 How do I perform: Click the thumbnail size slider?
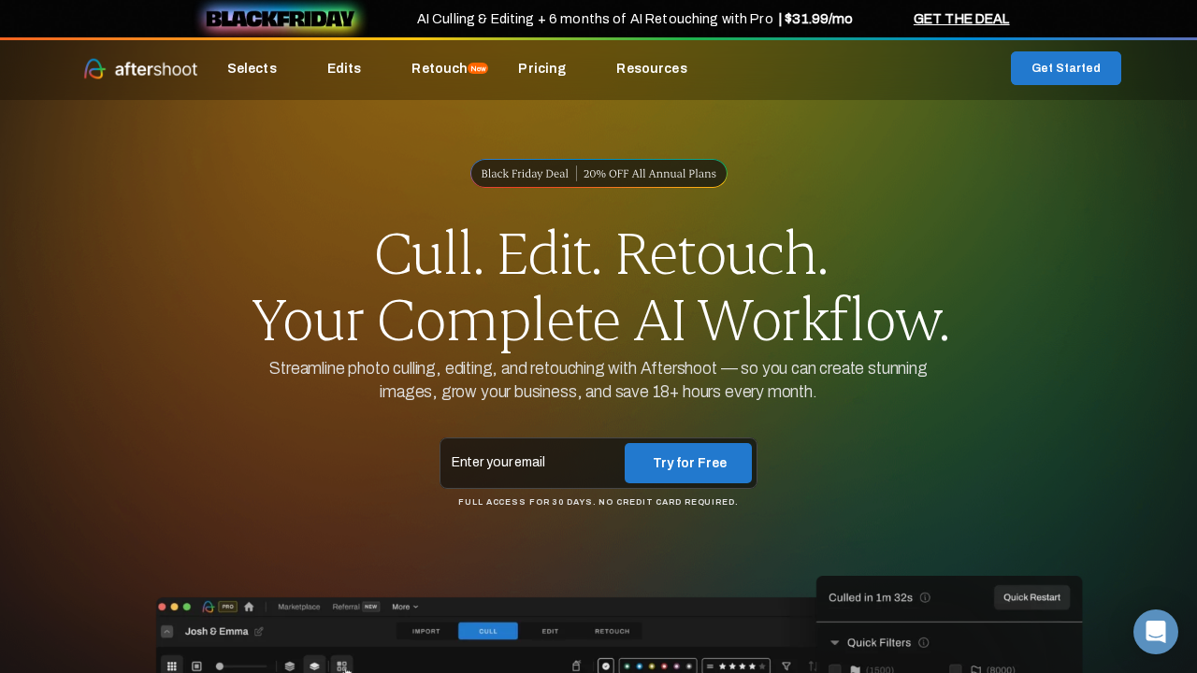pos(241,666)
